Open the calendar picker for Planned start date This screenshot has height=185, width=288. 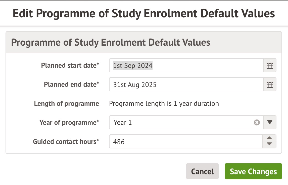coord(270,65)
